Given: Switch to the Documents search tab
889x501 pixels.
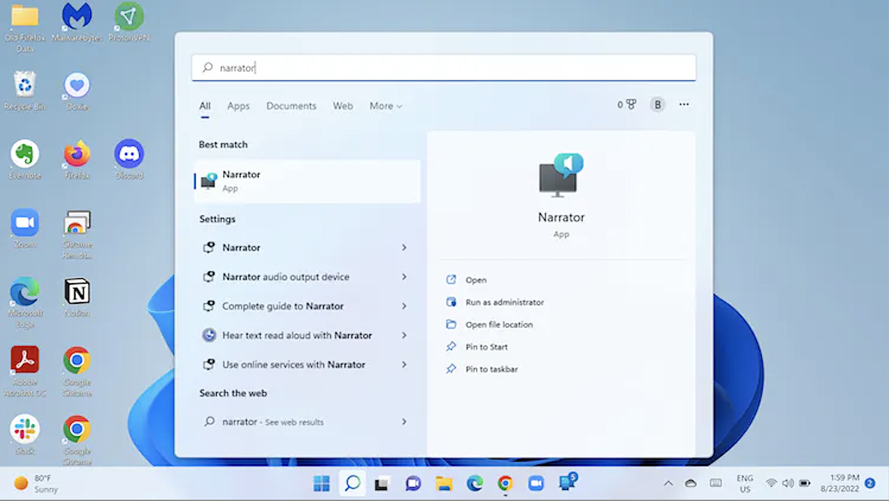Looking at the screenshot, I should coord(291,106).
